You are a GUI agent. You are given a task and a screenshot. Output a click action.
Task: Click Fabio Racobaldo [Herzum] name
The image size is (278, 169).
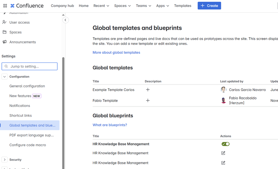[x=243, y=101]
